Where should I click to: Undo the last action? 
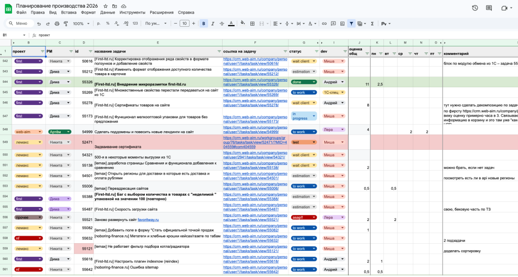[39, 24]
